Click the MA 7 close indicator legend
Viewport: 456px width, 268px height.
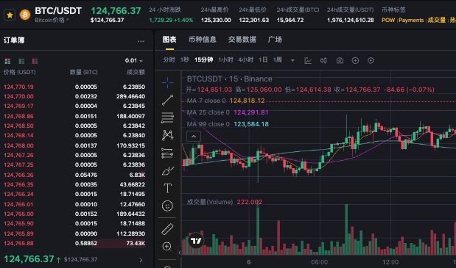click(x=225, y=101)
